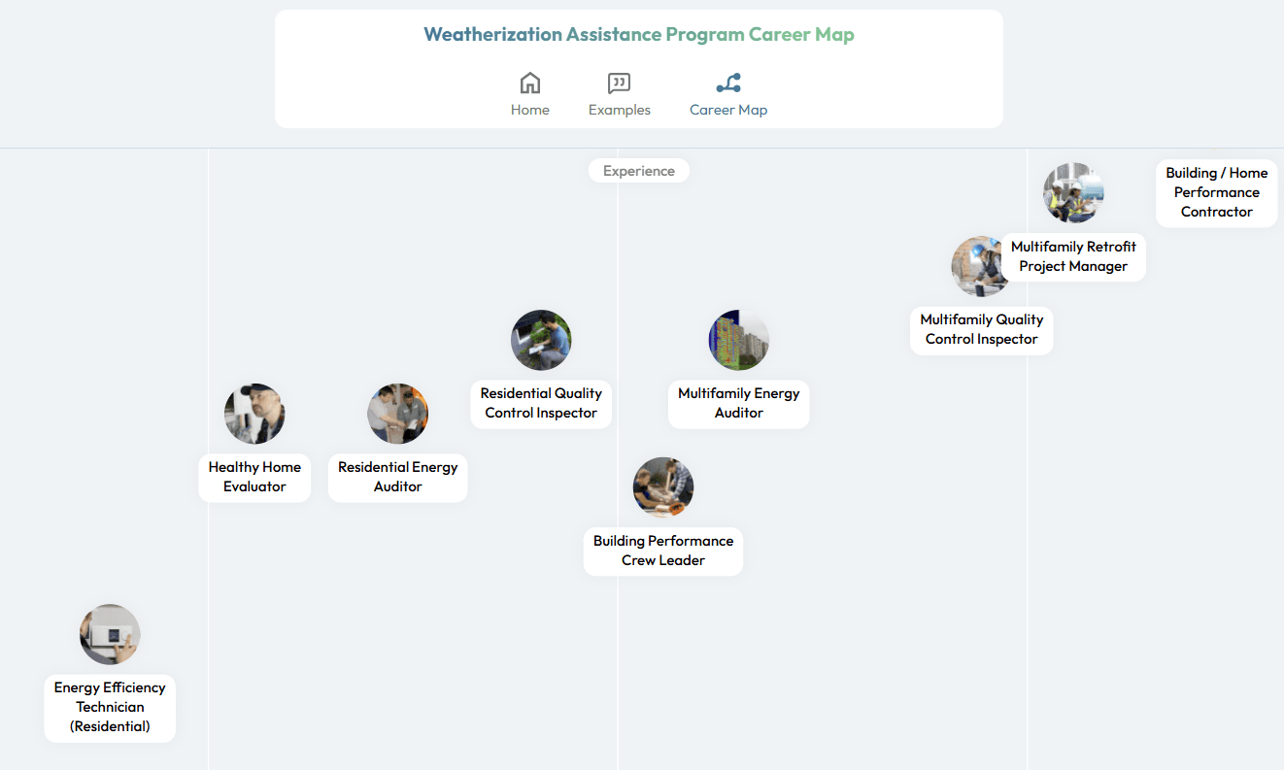Screen dimensions: 1284x770
Task: Click the Examples speech-bubble icon
Action: (x=619, y=83)
